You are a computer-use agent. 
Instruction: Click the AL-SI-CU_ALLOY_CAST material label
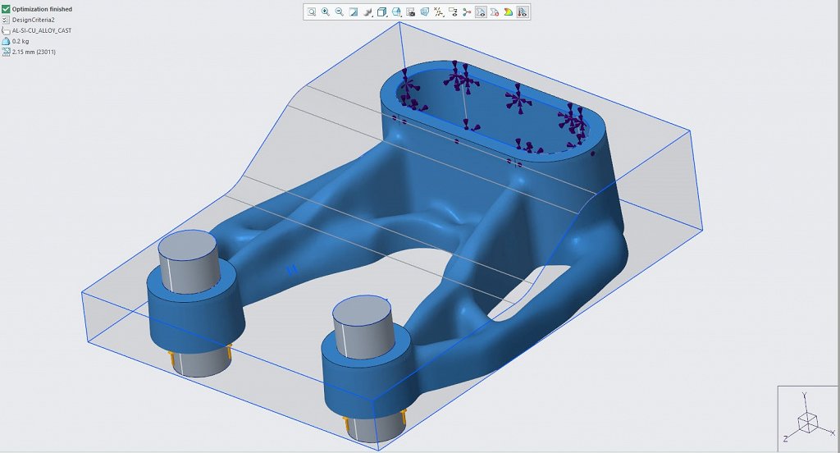point(41,30)
